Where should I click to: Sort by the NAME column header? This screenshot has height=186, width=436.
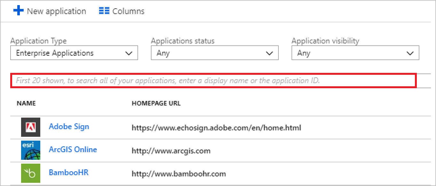click(x=26, y=103)
